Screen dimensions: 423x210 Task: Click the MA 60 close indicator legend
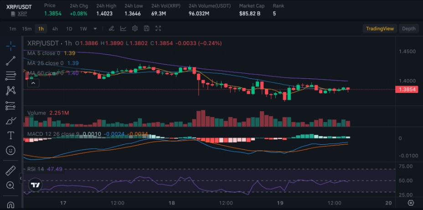pyautogui.click(x=53, y=73)
